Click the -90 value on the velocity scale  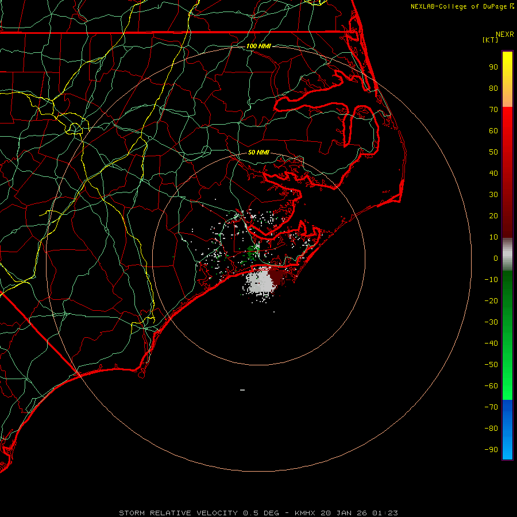click(x=491, y=450)
